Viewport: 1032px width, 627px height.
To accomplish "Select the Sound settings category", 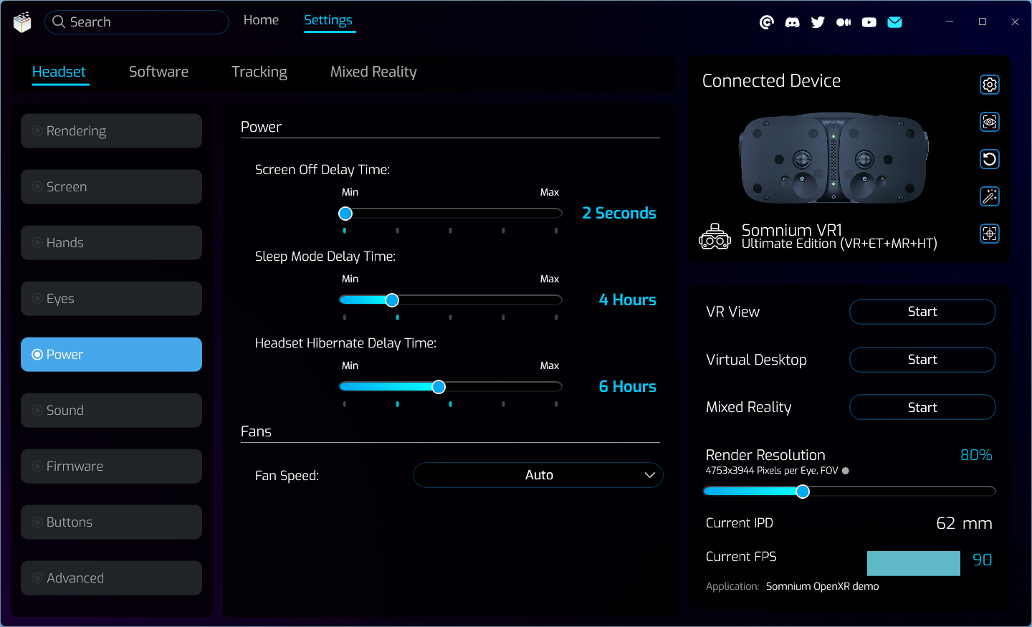I will (x=111, y=411).
